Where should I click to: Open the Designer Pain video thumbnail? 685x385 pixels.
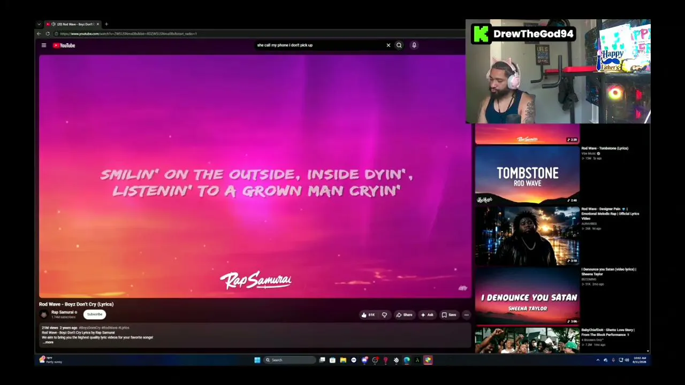coord(527,235)
